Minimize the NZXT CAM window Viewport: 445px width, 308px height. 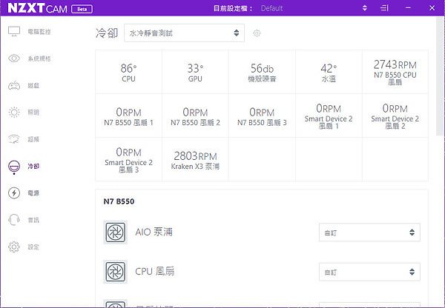(x=408, y=8)
